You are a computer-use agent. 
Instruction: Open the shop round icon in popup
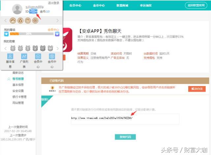pyautogui.click(x=28, y=21)
